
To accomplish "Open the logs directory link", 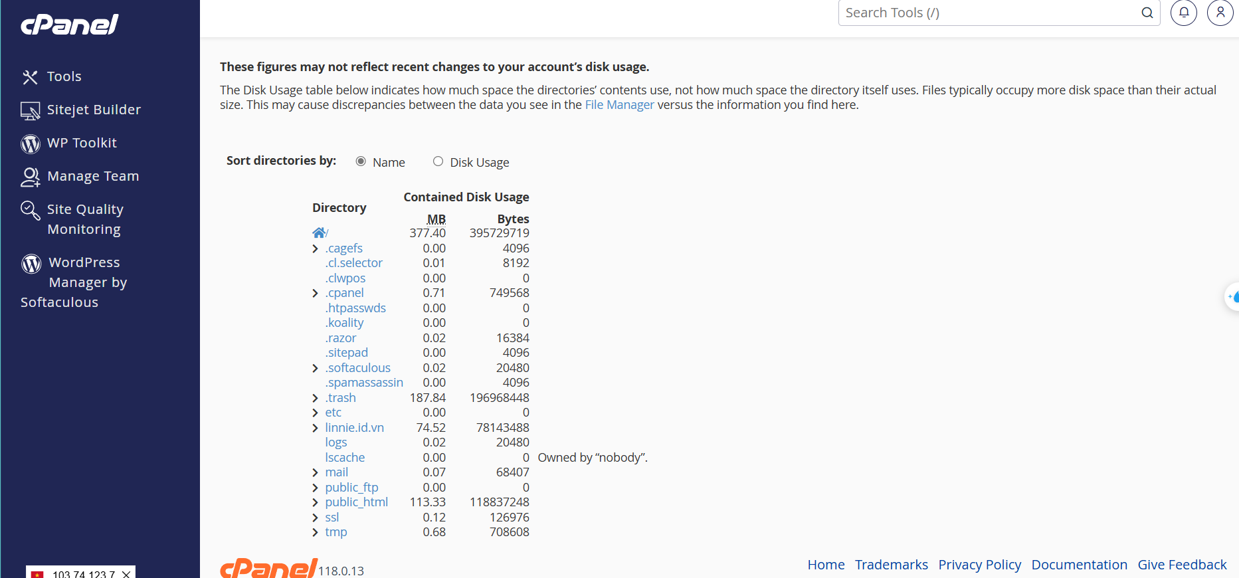I will point(336,442).
